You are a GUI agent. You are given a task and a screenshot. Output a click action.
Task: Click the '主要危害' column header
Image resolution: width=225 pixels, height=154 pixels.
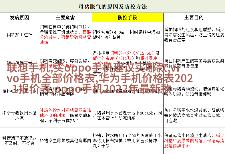pyautogui.click(x=65, y=17)
